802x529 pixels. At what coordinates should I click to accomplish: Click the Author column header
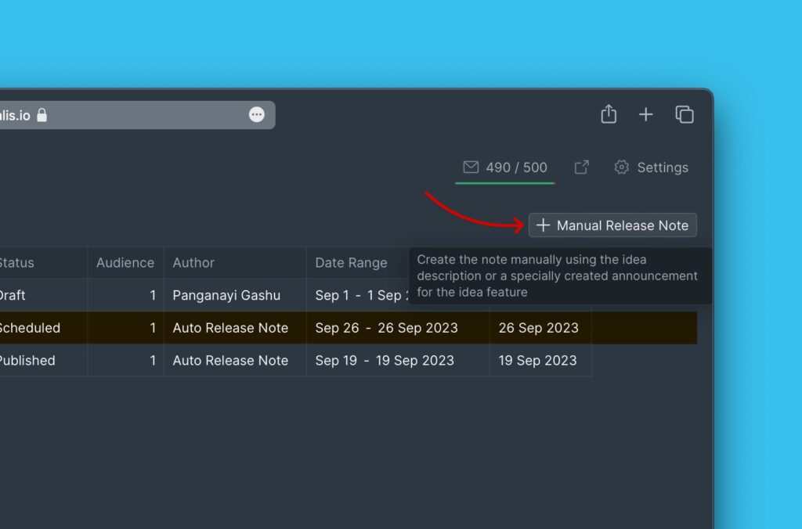(193, 262)
